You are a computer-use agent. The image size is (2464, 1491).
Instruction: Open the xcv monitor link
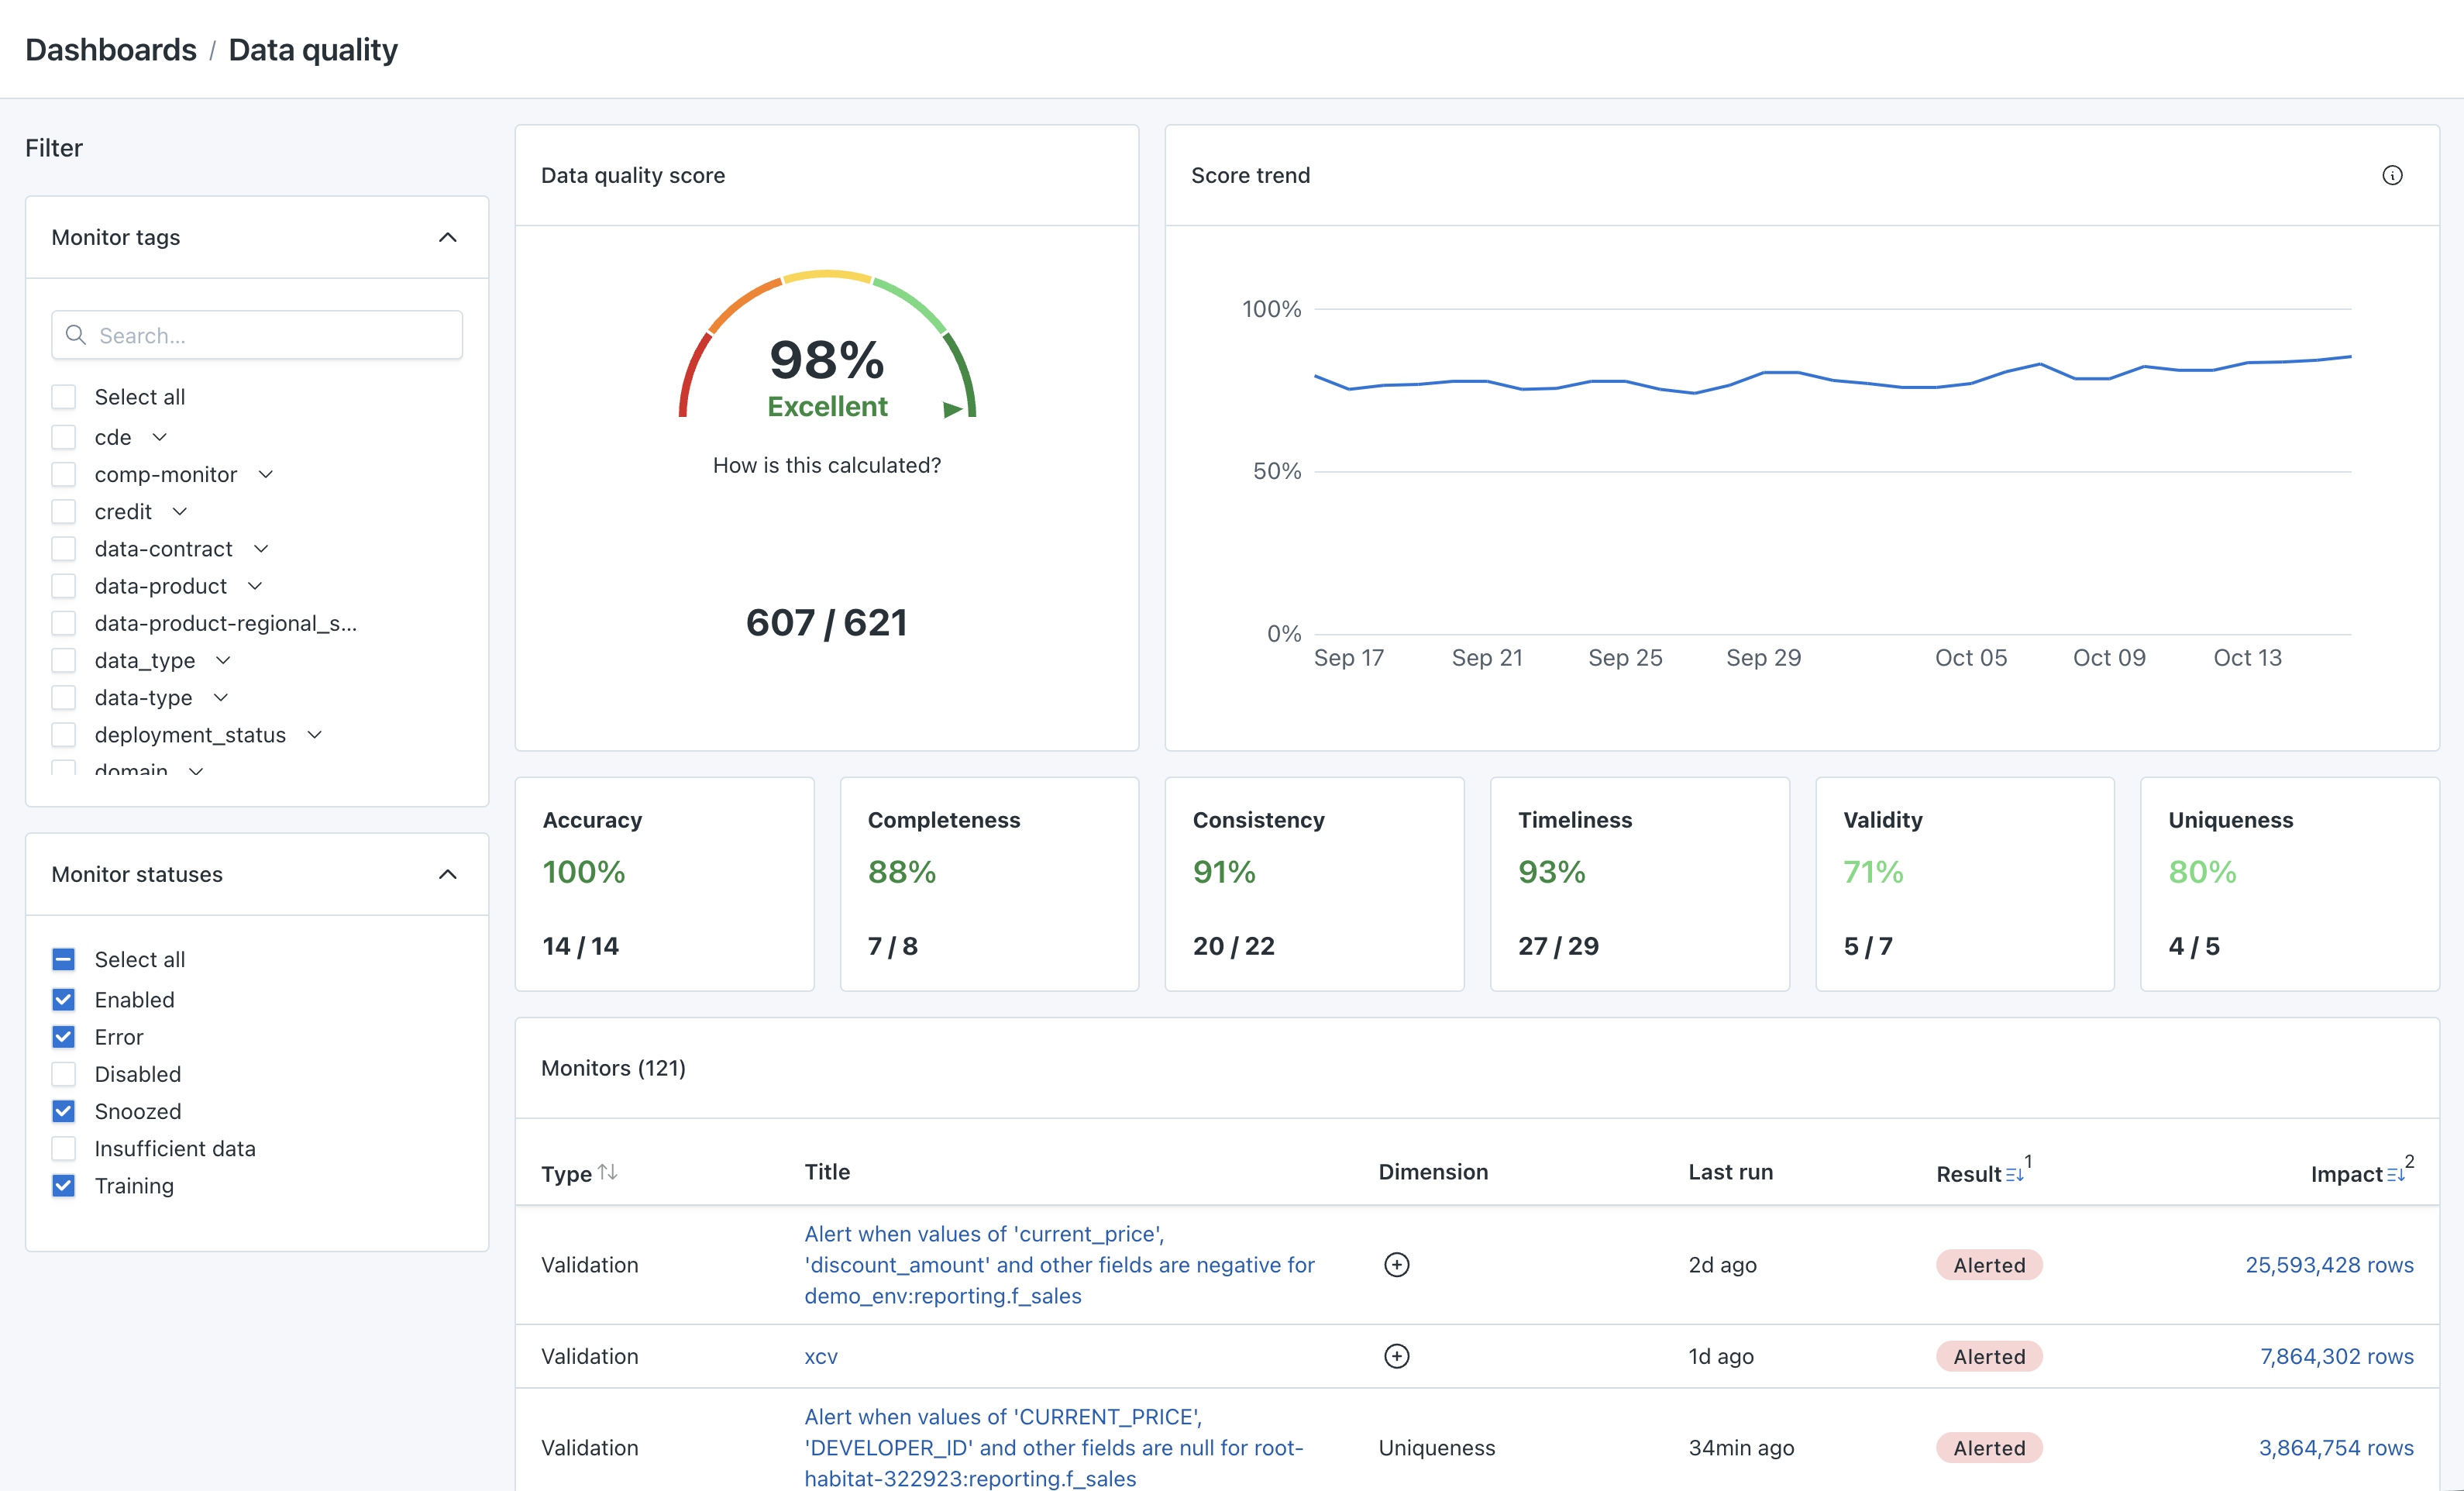click(x=820, y=1356)
